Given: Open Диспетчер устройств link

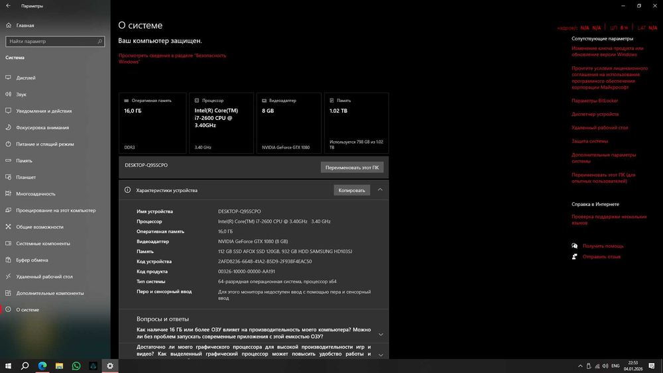Looking at the screenshot, I should click(595, 114).
